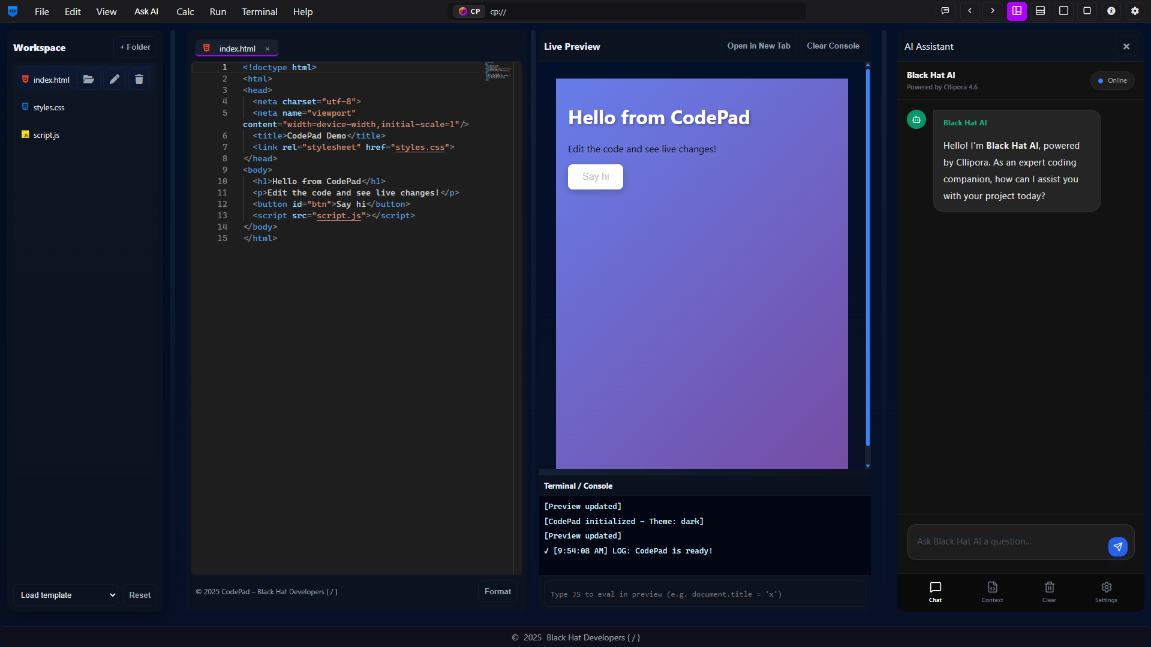Click the Live Preview vertical scrollbar
Image resolution: width=1151 pixels, height=647 pixels.
(x=867, y=258)
